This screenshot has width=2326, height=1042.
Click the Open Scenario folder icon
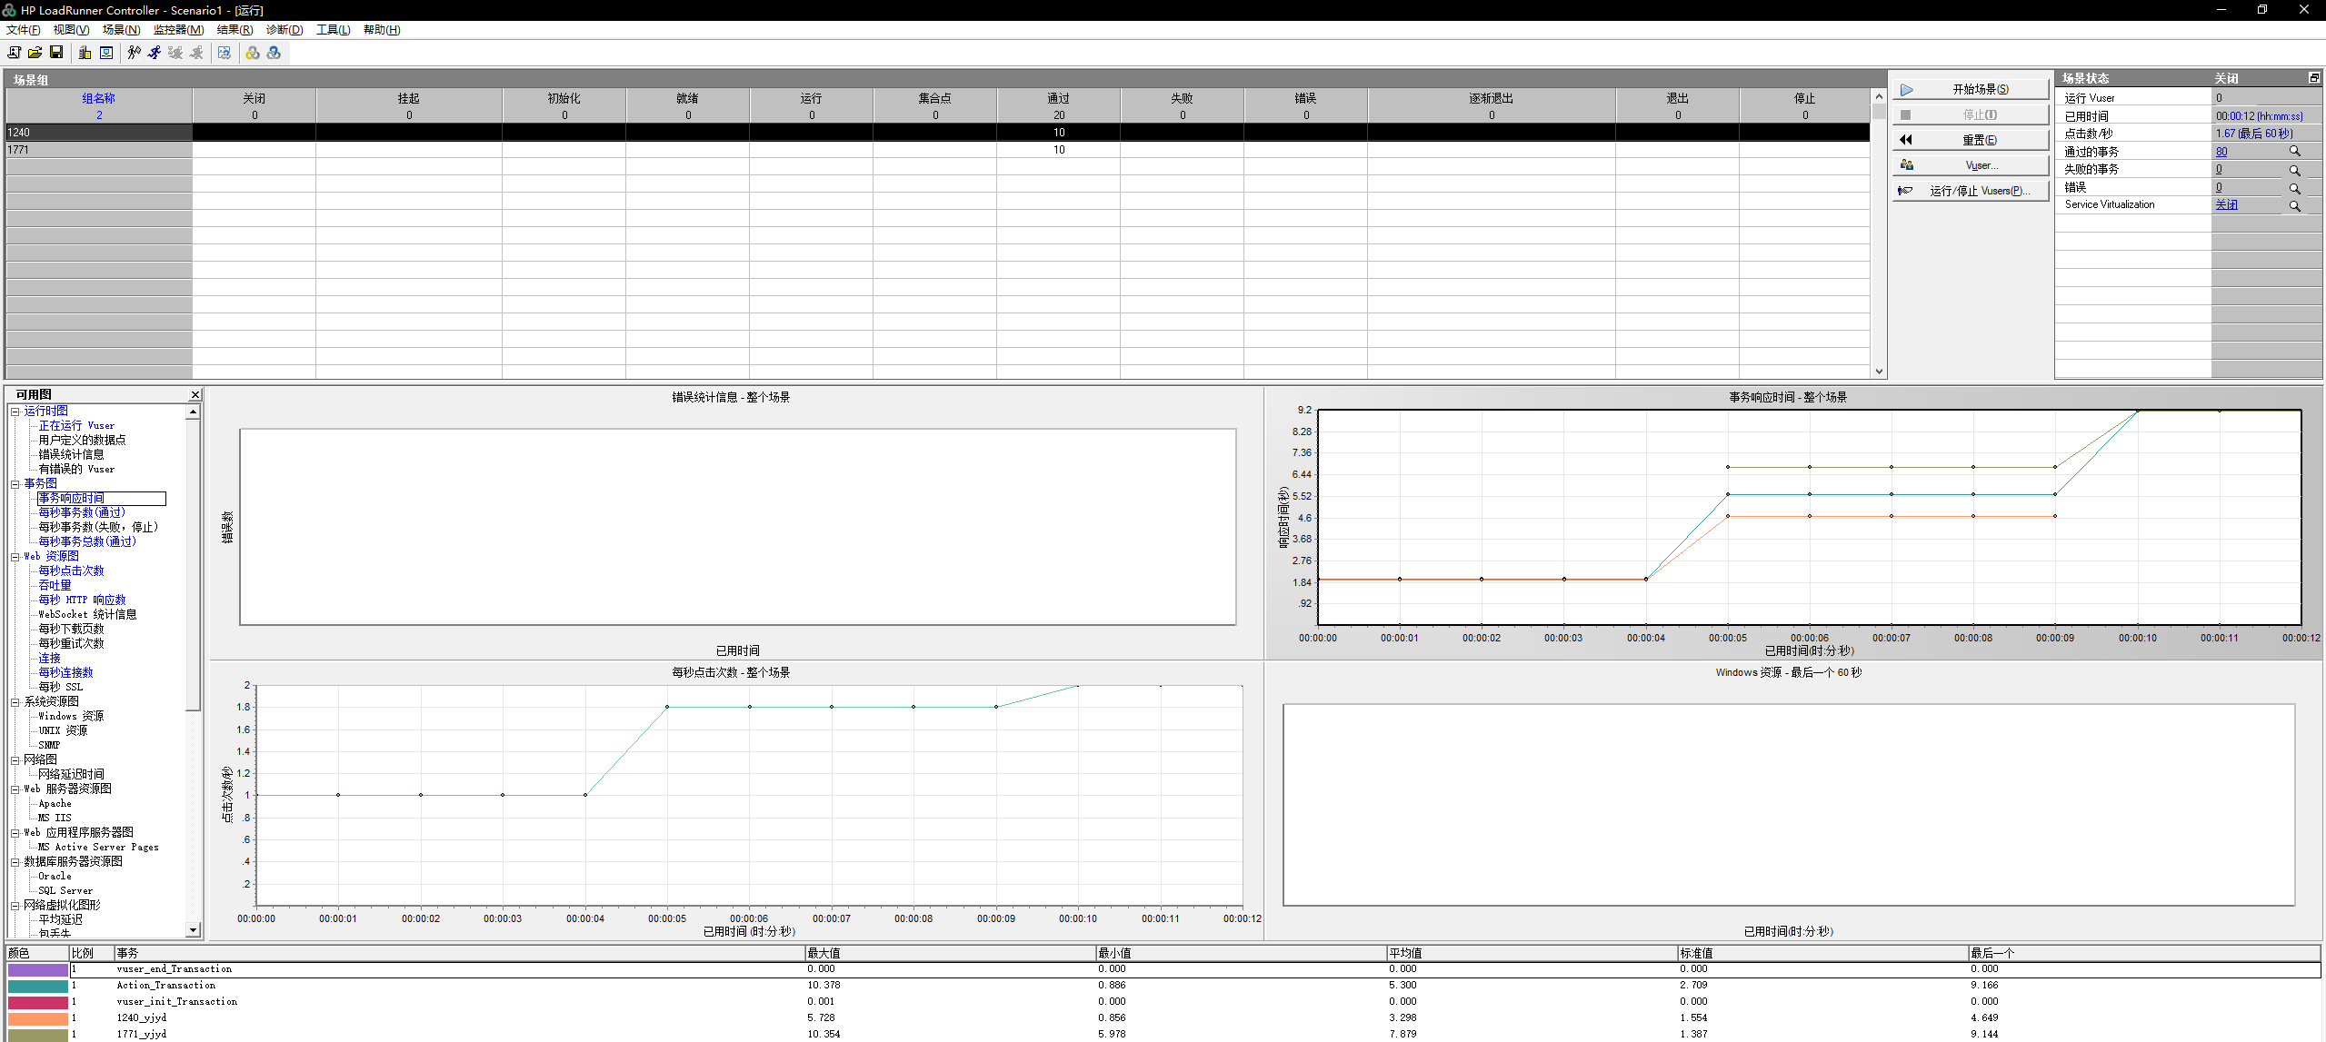click(35, 53)
